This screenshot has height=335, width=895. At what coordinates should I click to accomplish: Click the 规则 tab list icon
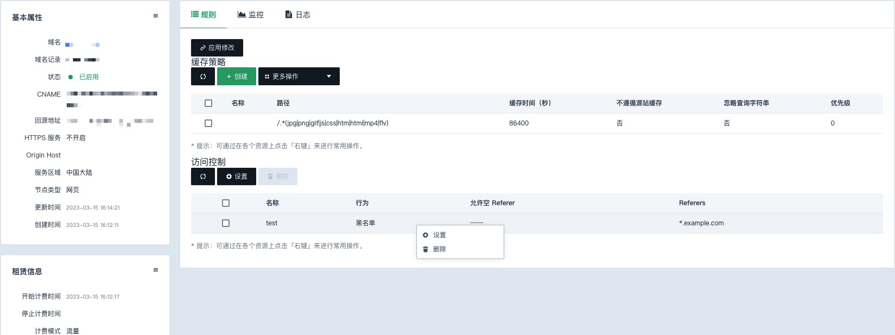click(195, 15)
